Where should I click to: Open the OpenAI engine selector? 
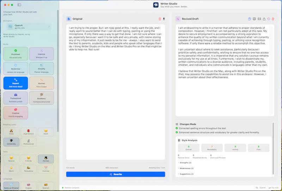(29, 27)
